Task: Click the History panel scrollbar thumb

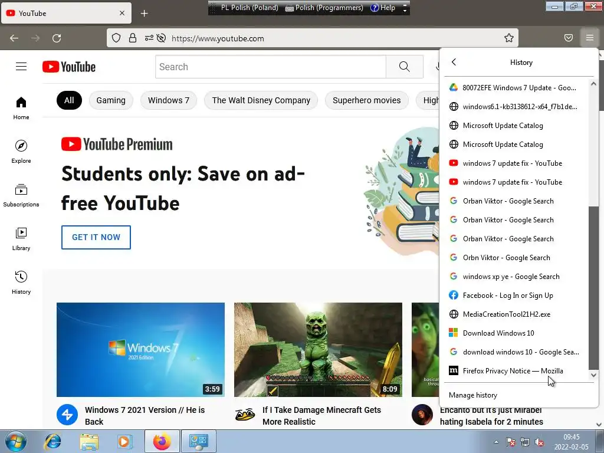Action: (593, 287)
